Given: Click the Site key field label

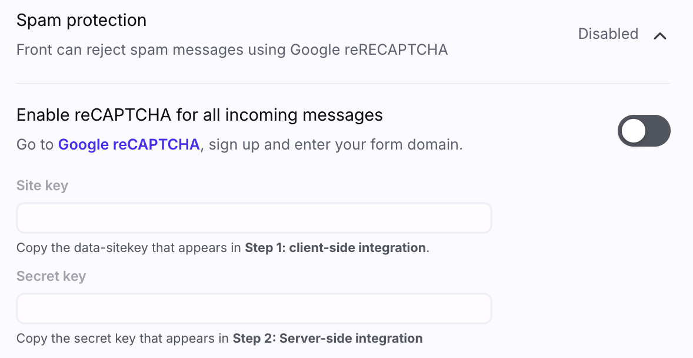Looking at the screenshot, I should [42, 186].
